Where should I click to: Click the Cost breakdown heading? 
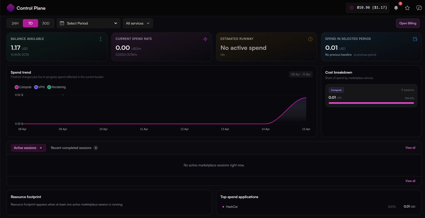coord(339,72)
